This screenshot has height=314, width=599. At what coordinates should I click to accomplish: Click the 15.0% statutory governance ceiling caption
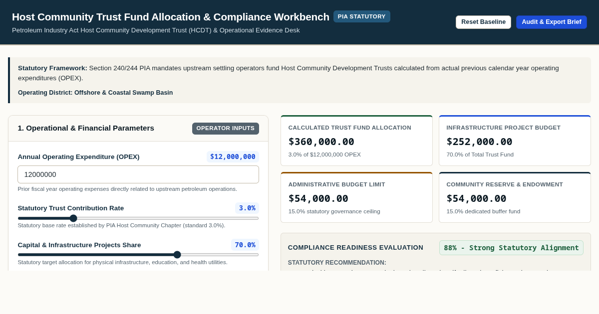tap(334, 211)
